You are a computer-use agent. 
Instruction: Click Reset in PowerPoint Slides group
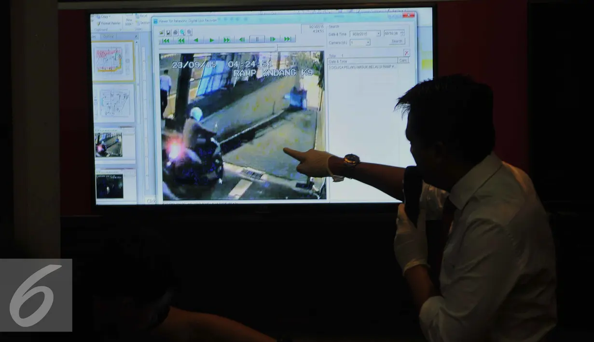142,16
